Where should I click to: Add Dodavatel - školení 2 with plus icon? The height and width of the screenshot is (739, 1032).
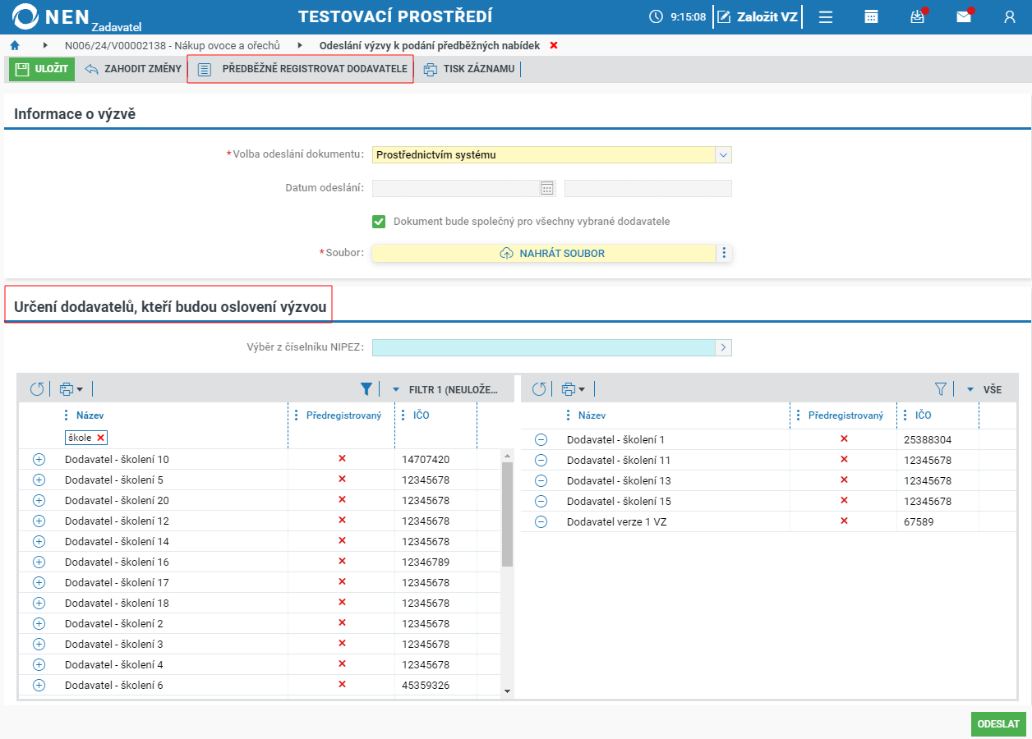(39, 623)
